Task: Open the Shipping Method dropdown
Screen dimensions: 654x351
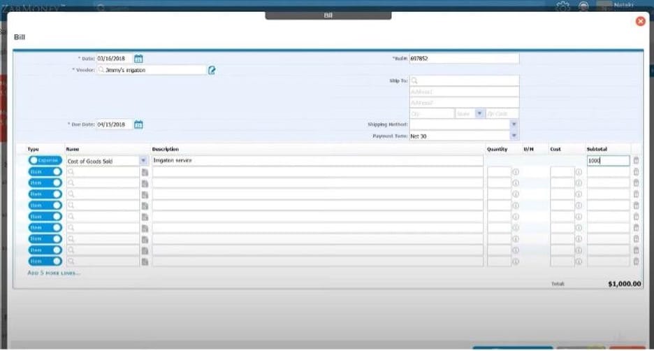Action: [x=514, y=124]
